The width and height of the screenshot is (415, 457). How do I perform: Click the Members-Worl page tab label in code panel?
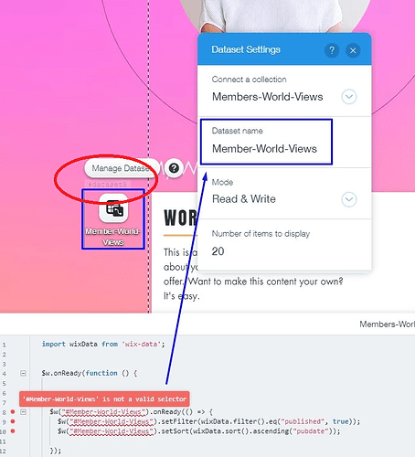pos(387,324)
